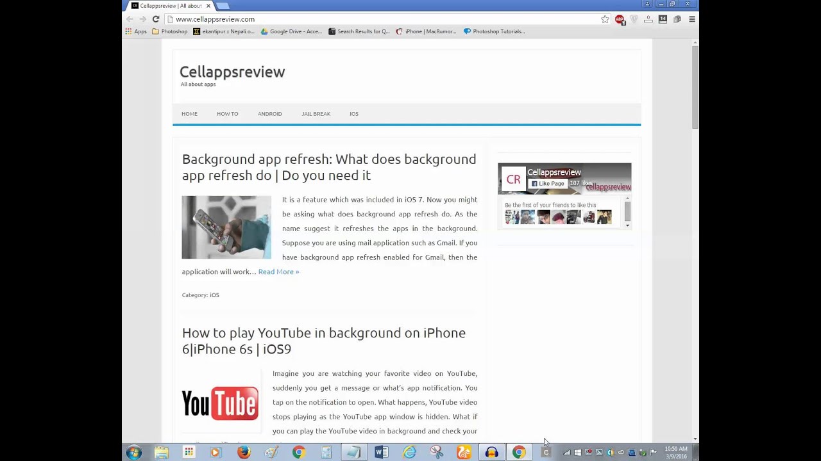Open the Background app refresh article title
The width and height of the screenshot is (821, 461).
click(329, 167)
